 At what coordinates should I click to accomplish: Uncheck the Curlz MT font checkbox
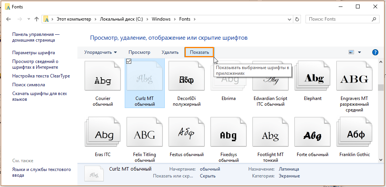point(129,61)
